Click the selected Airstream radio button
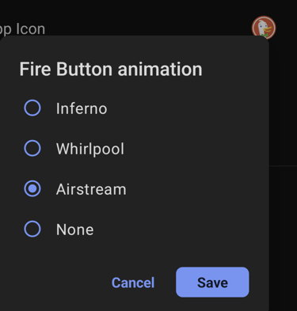The width and height of the screenshot is (297, 311). coord(32,188)
